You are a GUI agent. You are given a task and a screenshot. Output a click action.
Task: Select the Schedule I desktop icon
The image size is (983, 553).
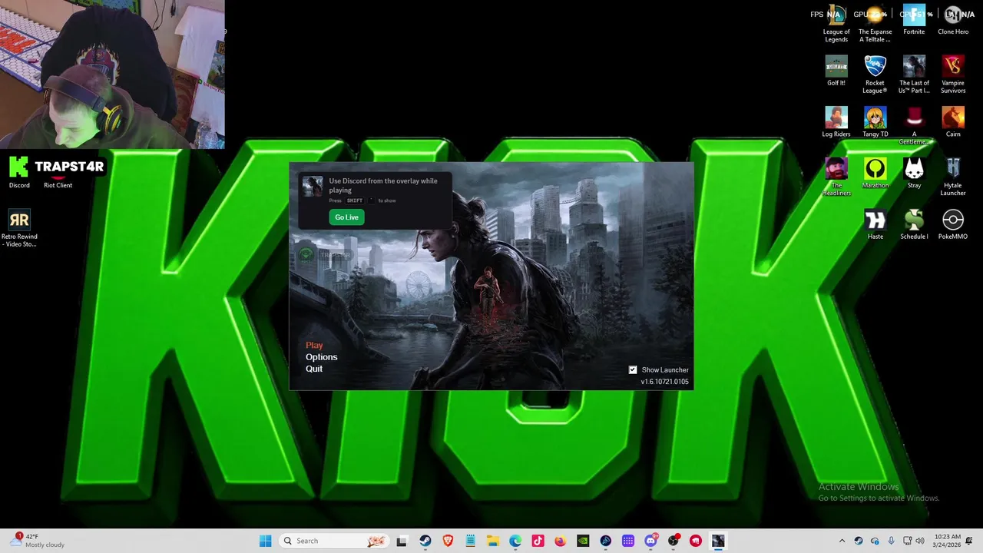(x=914, y=225)
